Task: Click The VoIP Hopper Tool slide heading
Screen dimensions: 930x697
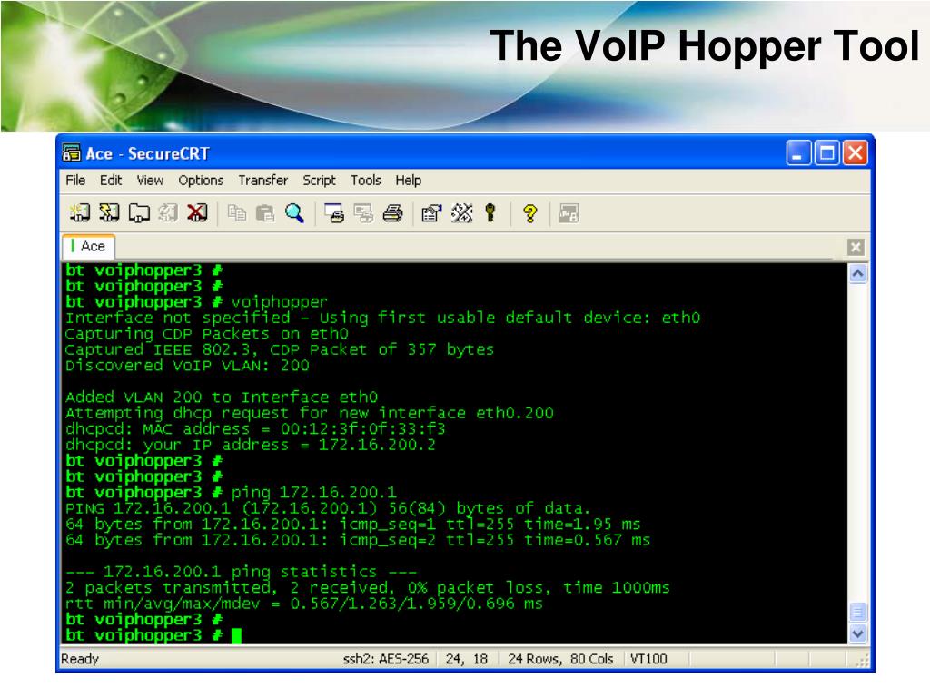Action: click(704, 45)
